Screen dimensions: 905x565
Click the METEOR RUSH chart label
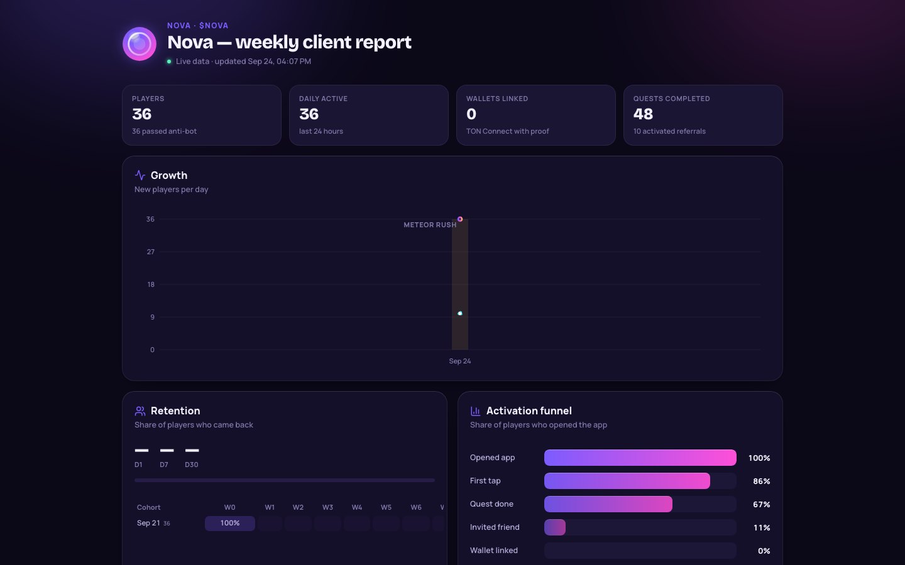tap(430, 225)
